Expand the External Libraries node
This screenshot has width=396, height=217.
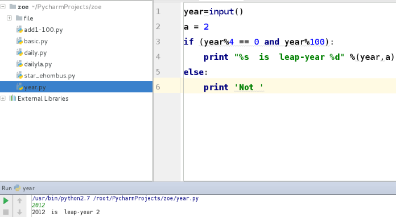pos(3,98)
